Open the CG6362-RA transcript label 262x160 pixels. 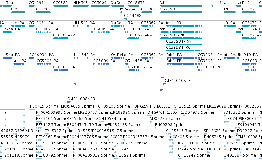(x=152, y=23)
